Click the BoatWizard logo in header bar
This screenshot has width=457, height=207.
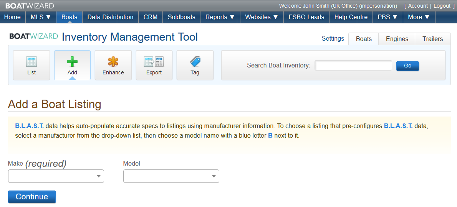[x=30, y=6]
